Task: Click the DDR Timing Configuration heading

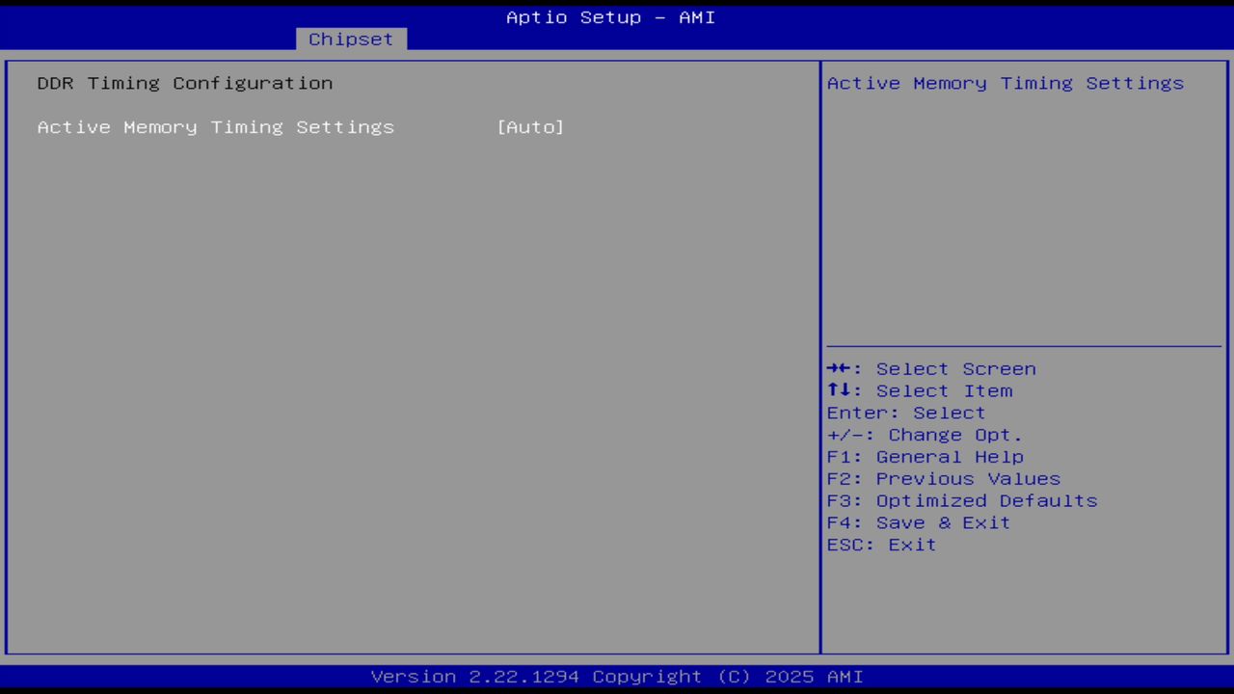Action: point(184,83)
